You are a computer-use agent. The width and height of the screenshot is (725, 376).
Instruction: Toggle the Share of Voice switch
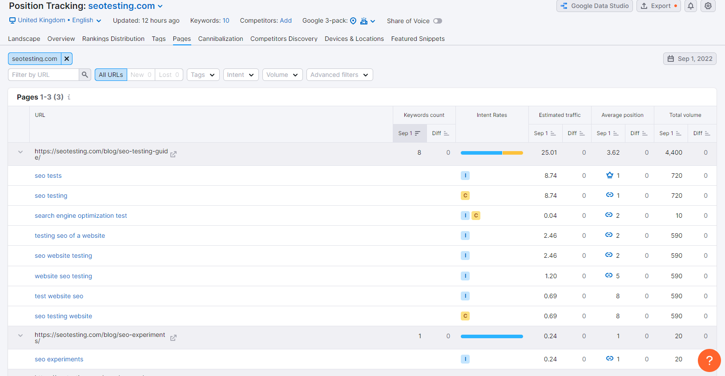tap(438, 21)
